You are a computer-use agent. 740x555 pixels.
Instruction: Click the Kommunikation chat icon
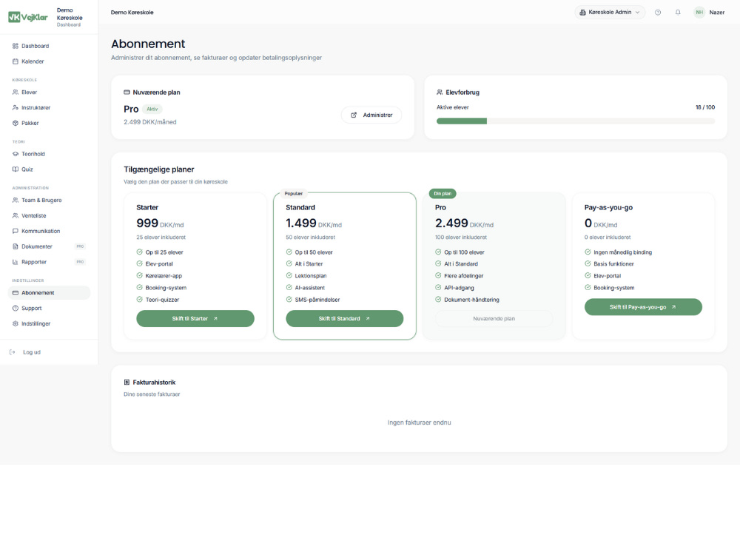15,231
